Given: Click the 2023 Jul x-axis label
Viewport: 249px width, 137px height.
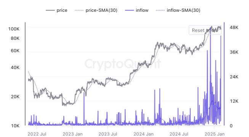Looking at the screenshot, I should point(108,134).
